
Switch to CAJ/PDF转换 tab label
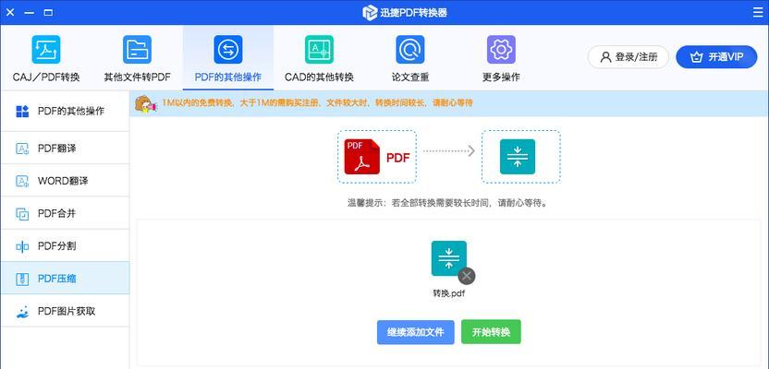[46, 77]
